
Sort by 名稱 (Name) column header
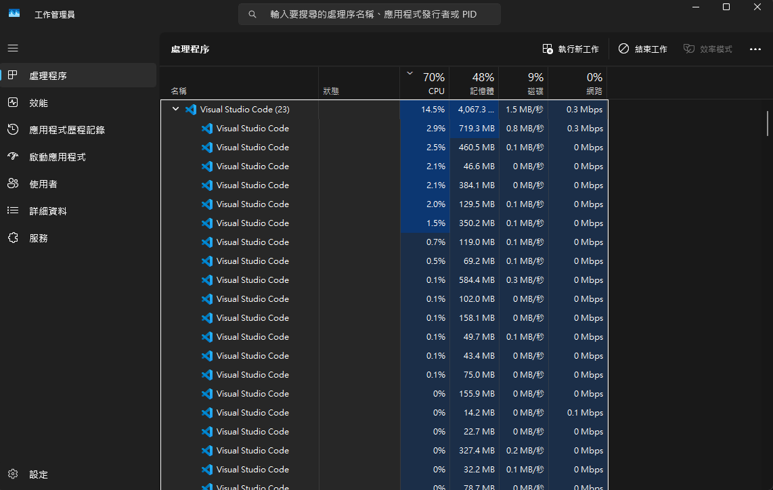click(x=240, y=83)
